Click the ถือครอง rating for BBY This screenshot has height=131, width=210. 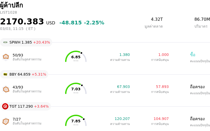point(197,87)
